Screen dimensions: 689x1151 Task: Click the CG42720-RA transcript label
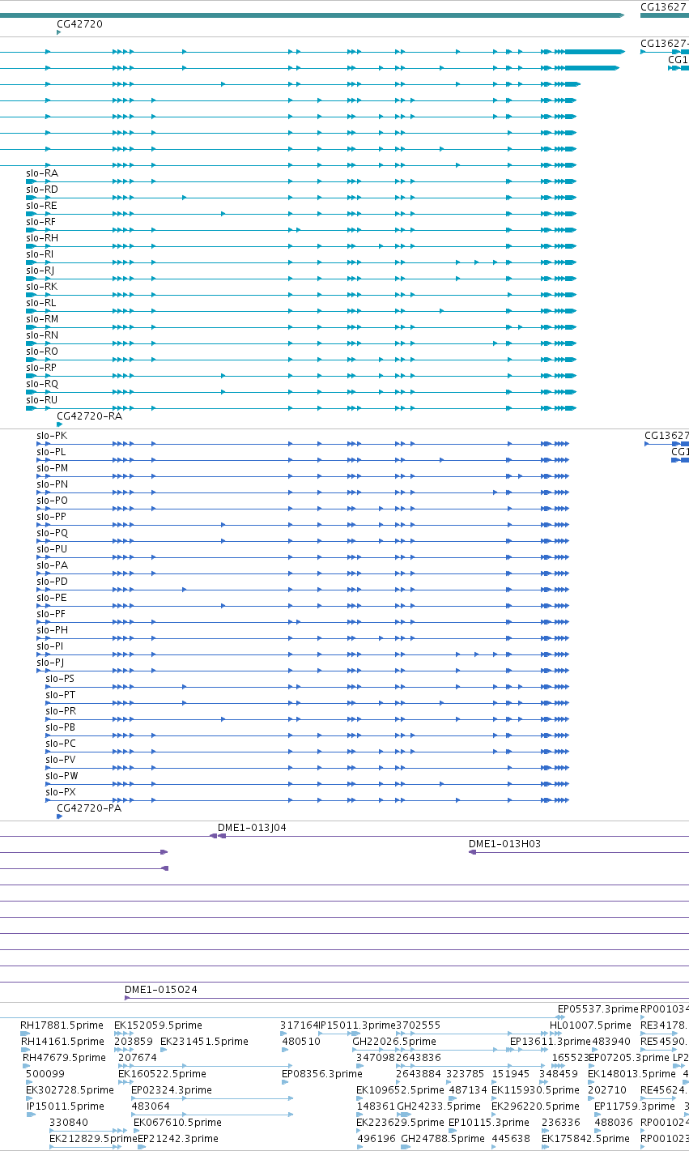click(x=90, y=416)
